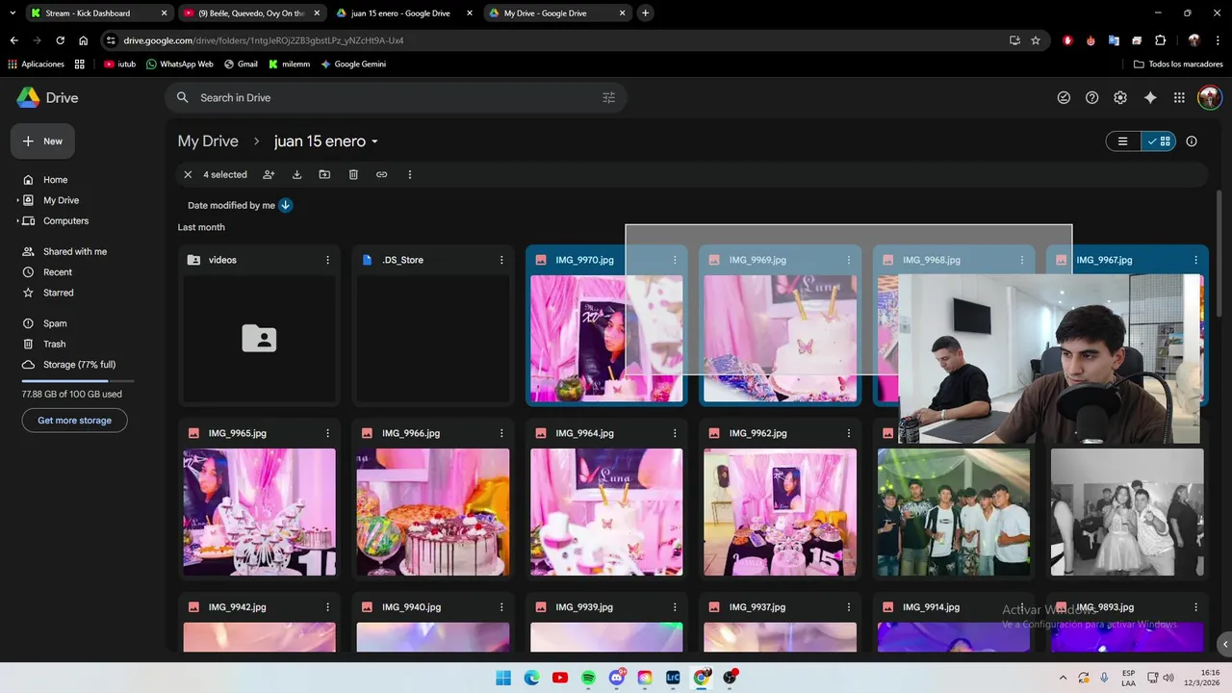Image resolution: width=1232 pixels, height=693 pixels.
Task: Open more options for IMG_9942.jpg
Action: click(x=328, y=607)
